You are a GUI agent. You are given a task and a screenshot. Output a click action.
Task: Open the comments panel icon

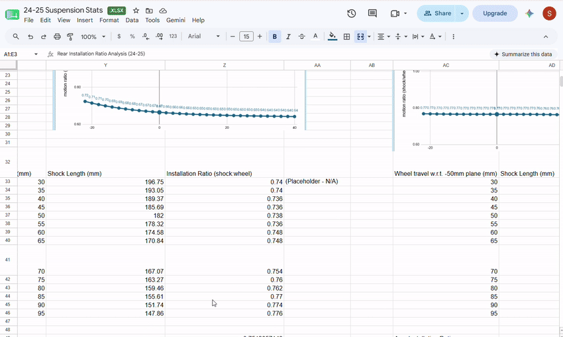tap(372, 14)
